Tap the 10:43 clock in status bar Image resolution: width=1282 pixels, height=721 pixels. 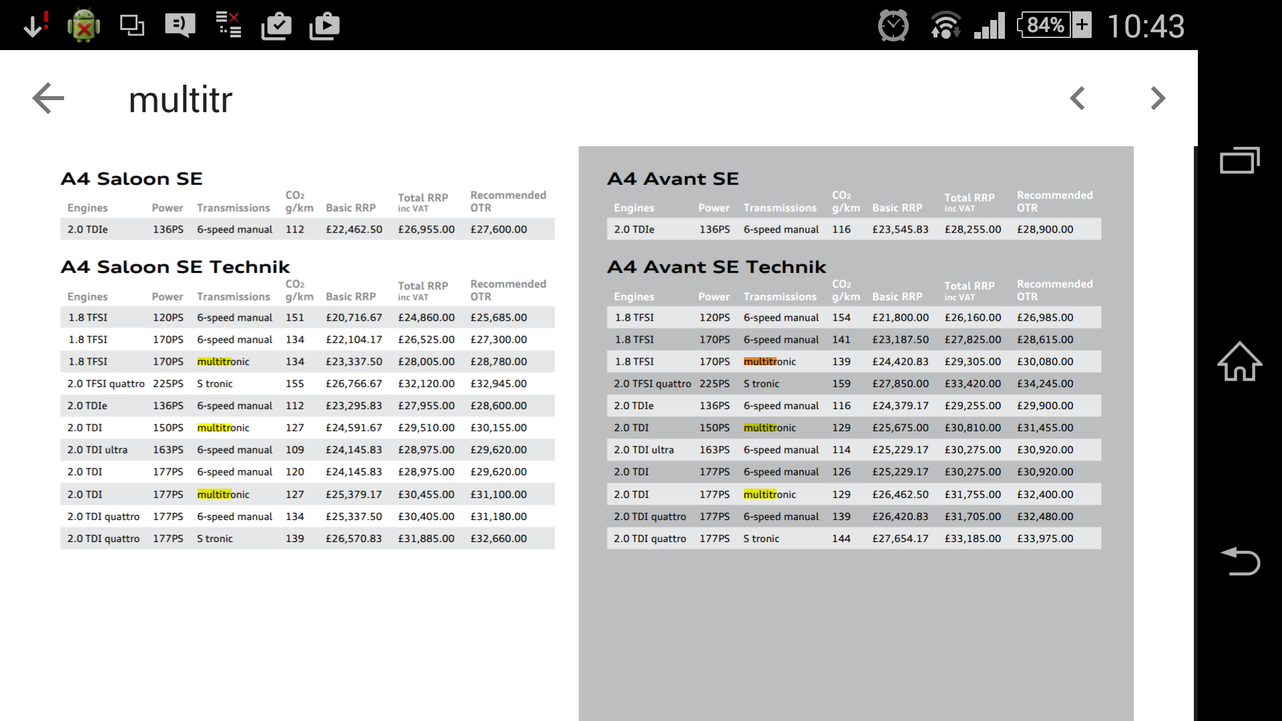click(x=1146, y=27)
